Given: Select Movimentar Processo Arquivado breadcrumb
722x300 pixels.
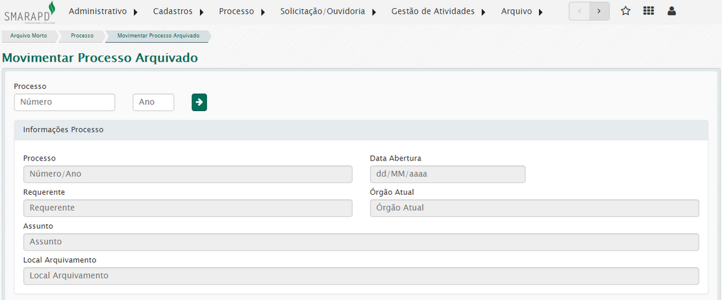Looking at the screenshot, I should 158,36.
